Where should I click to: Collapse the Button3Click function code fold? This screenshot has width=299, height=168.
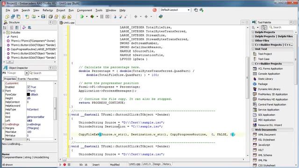tap(69, 147)
